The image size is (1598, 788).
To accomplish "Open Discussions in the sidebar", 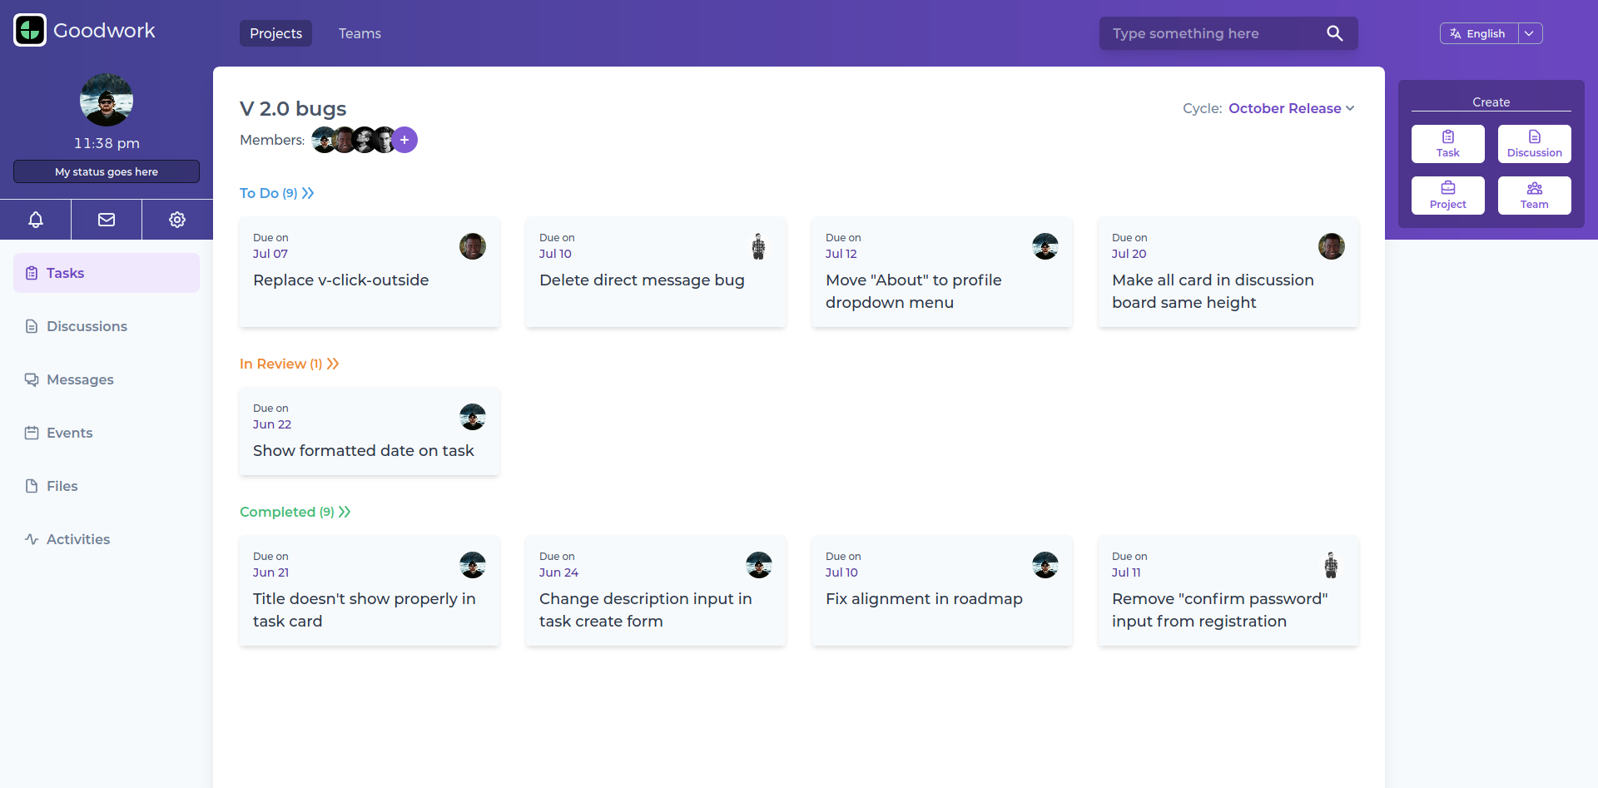I will coord(87,326).
